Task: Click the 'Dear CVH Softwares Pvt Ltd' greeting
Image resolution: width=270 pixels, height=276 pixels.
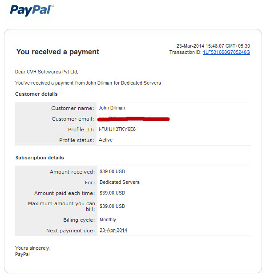Action: coord(47,72)
